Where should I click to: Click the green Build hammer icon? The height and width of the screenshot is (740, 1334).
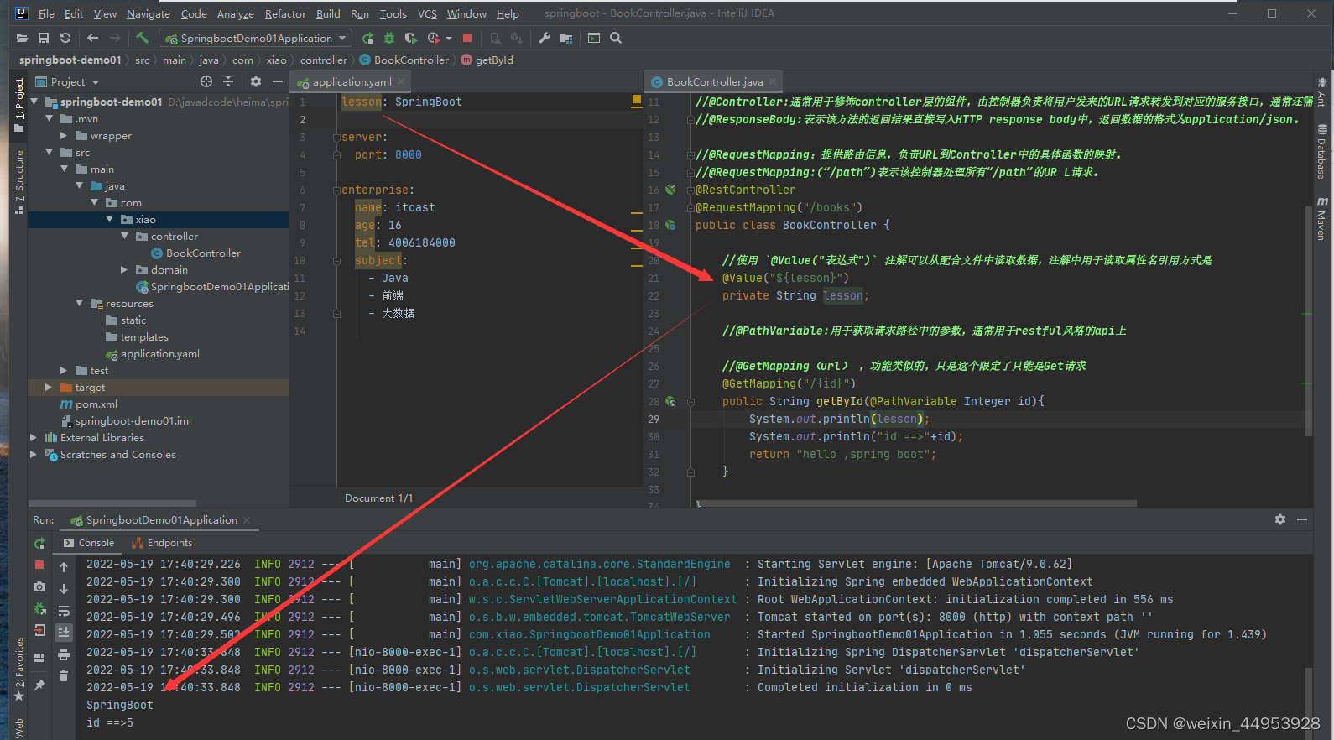(143, 38)
